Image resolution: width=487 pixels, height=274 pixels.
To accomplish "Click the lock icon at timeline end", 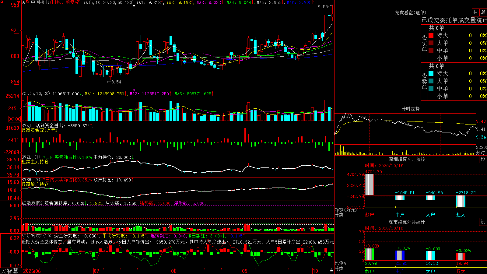I will (331, 270).
